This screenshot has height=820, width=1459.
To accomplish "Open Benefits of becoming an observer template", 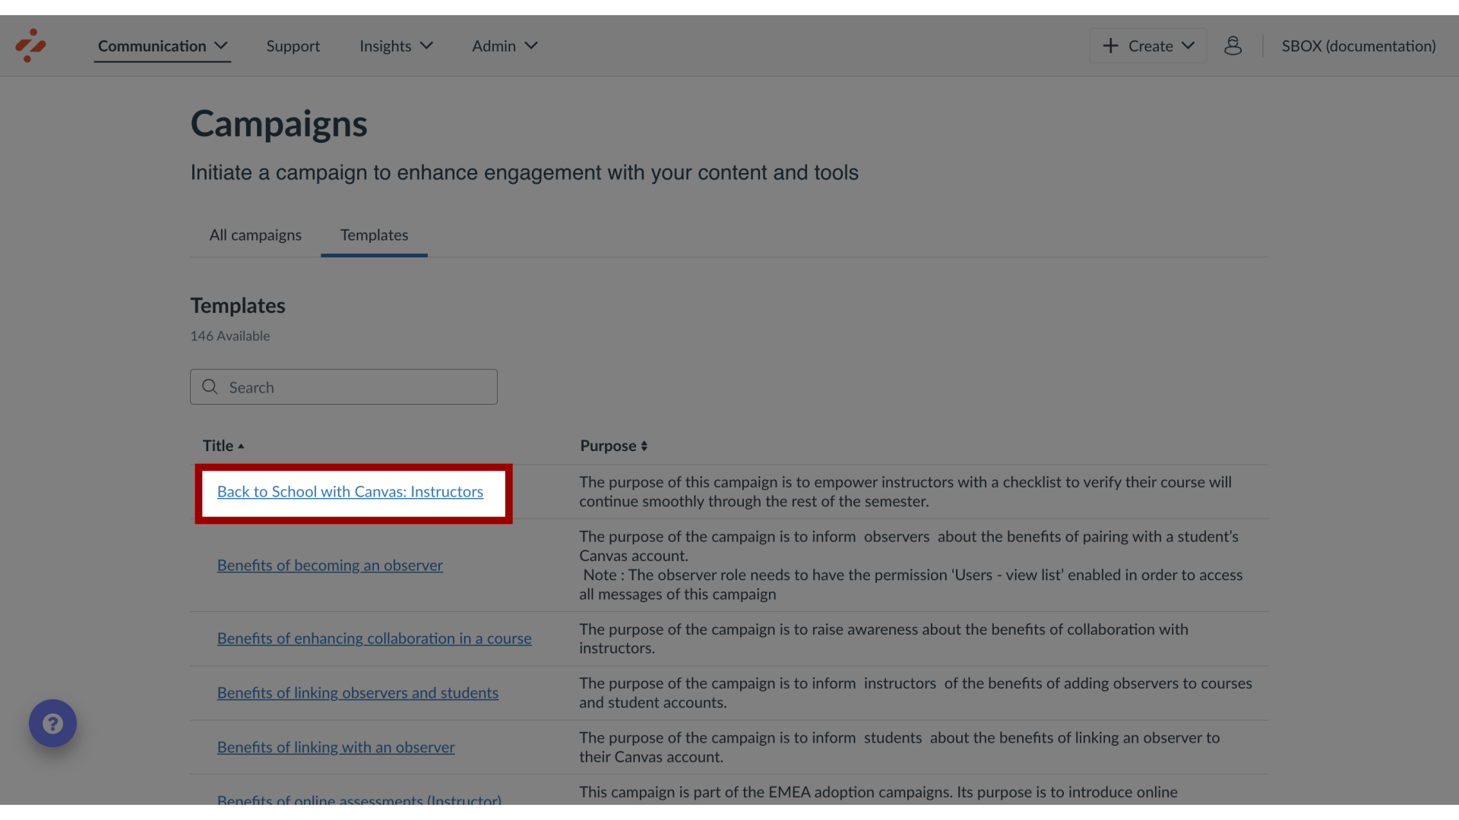I will pyautogui.click(x=330, y=563).
